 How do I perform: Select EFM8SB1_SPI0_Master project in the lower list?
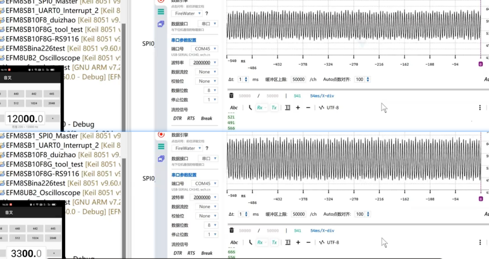pos(42,136)
